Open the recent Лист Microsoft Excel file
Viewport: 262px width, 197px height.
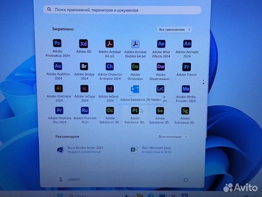click(151, 150)
